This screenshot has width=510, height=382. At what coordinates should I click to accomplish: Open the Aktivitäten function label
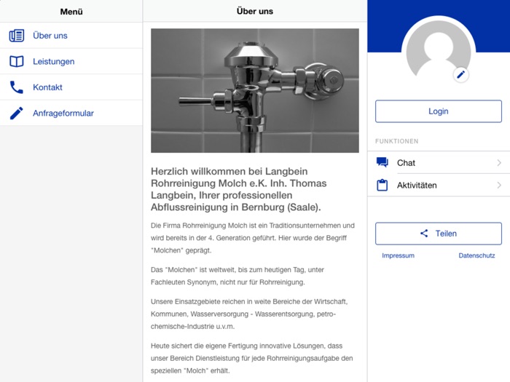click(x=417, y=186)
